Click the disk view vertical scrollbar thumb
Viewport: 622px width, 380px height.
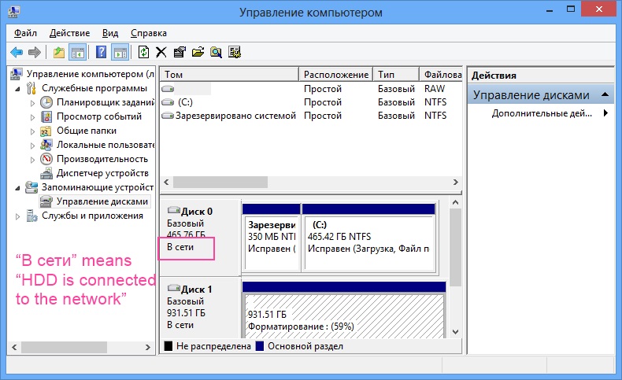coord(455,248)
